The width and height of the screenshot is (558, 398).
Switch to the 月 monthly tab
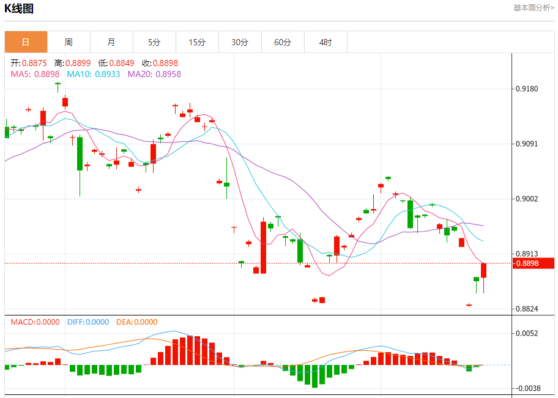[x=111, y=42]
